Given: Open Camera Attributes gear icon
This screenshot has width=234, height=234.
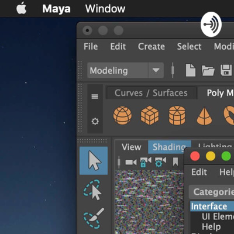Looking at the screenshot, I should pyautogui.click(x=160, y=162).
